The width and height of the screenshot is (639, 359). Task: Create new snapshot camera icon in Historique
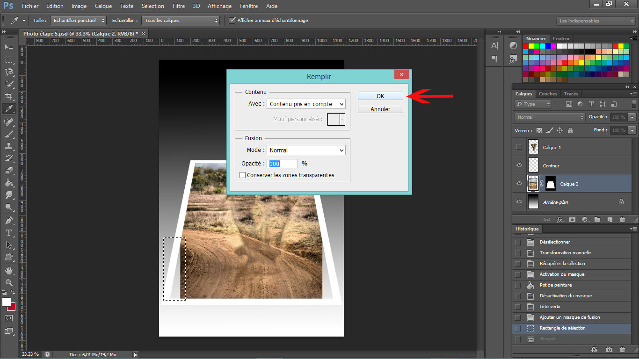tap(609, 349)
